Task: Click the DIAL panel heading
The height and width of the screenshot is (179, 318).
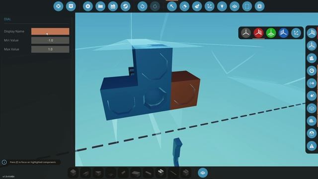Action: click(7, 19)
